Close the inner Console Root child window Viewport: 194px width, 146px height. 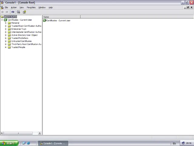[191, 7]
